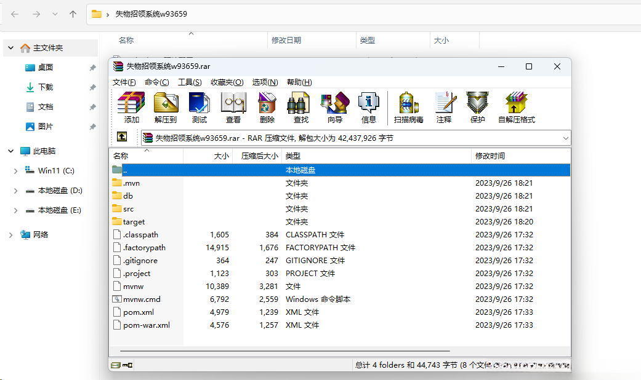Viewport: 641px width, 380px height.
Task: Click the Protect (保护) shield icon
Action: pyautogui.click(x=477, y=108)
